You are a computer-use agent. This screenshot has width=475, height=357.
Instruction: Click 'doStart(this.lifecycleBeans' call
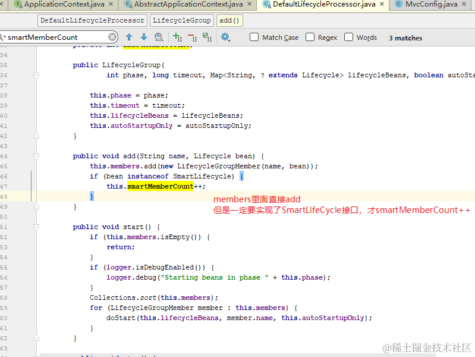tap(239, 318)
